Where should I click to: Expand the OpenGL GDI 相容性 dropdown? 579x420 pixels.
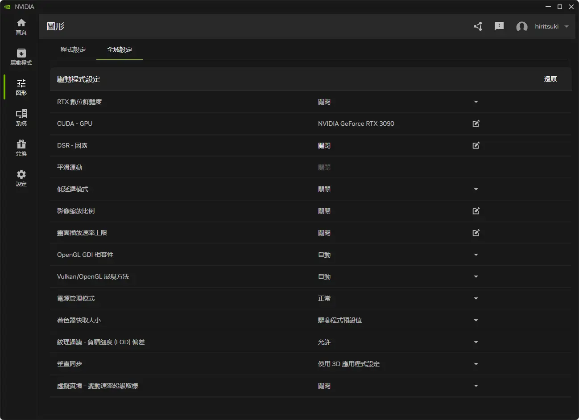(476, 255)
